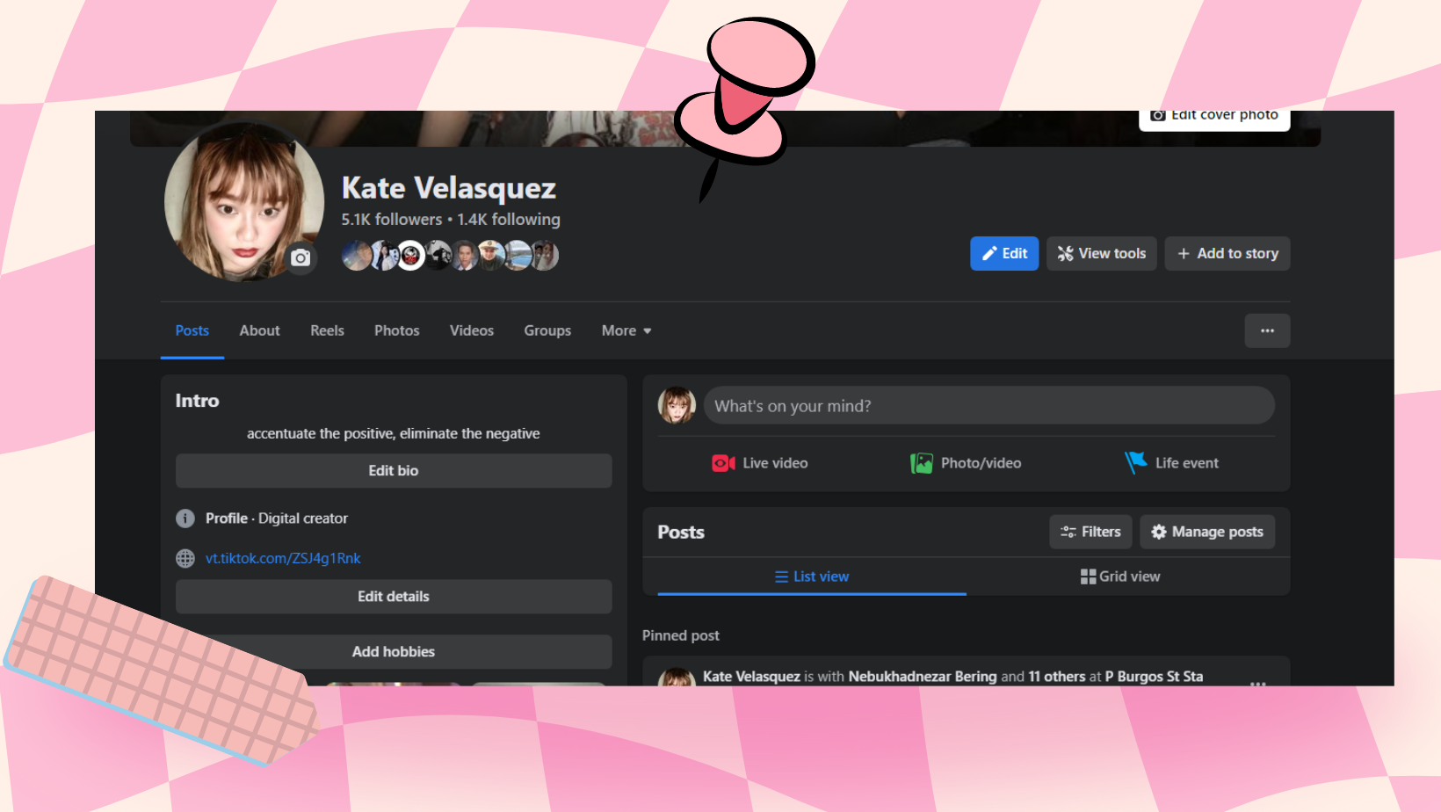
Task: Click the first follower avatar thumbnail
Action: 356,256
